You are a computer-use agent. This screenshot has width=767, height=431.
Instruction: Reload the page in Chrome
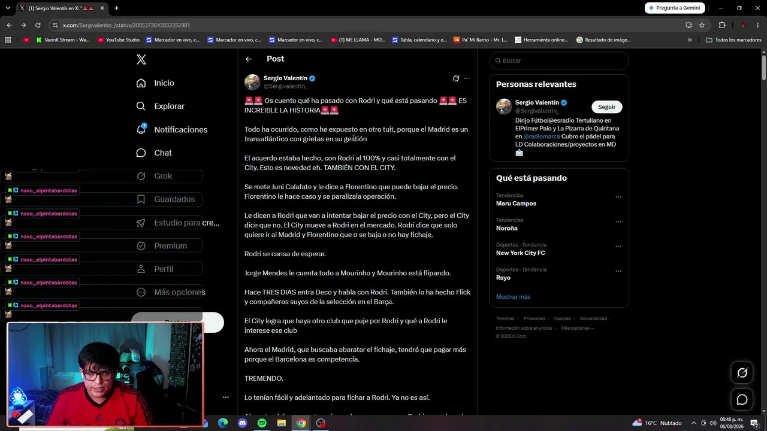38,25
